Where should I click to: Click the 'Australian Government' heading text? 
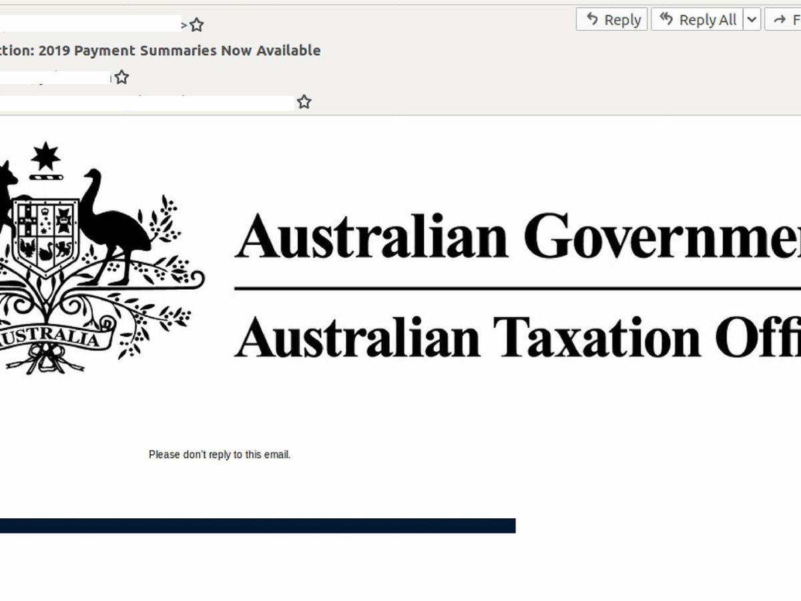(x=517, y=238)
